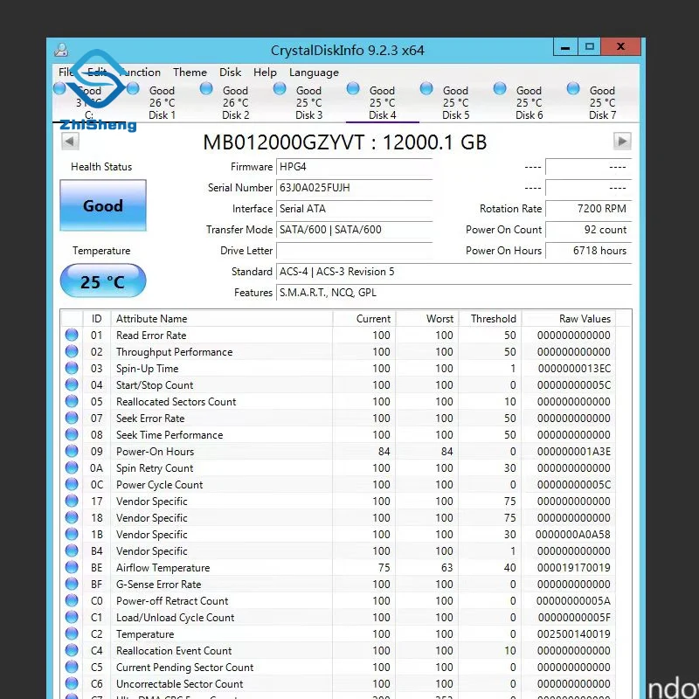The width and height of the screenshot is (699, 699).
Task: Click the disk title MB012000GZYVT : 12000.1 GB
Action: click(x=344, y=142)
